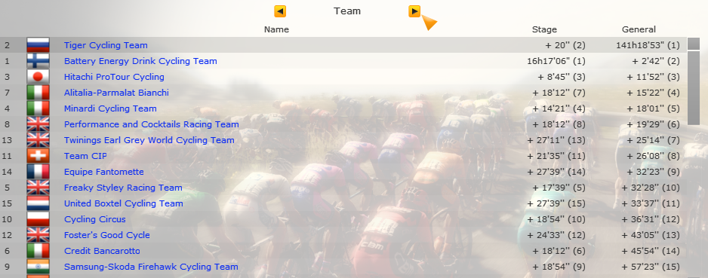The height and width of the screenshot is (278, 708).
Task: Click the Swiss flag next to Team CIP
Action: click(x=38, y=156)
